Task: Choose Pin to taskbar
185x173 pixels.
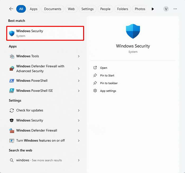Action: (x=109, y=83)
